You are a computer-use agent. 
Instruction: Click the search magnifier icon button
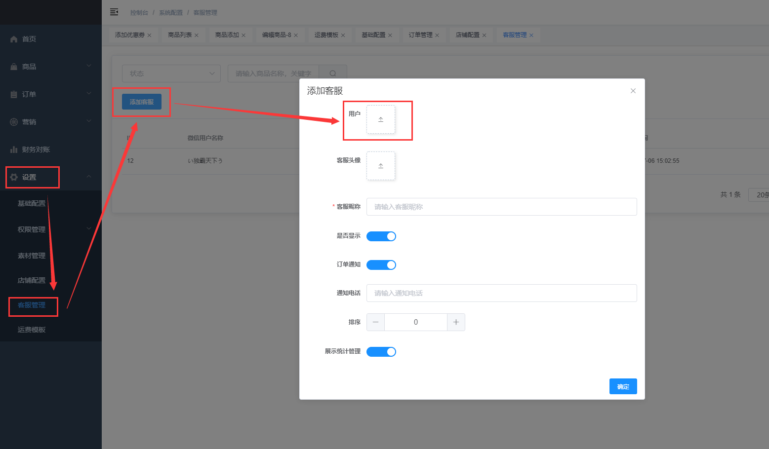point(333,74)
